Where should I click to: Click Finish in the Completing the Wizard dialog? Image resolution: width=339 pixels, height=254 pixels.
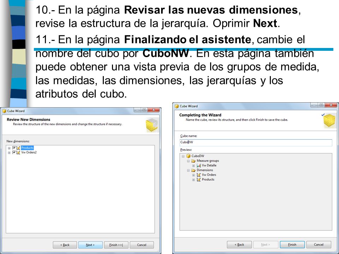292,244
